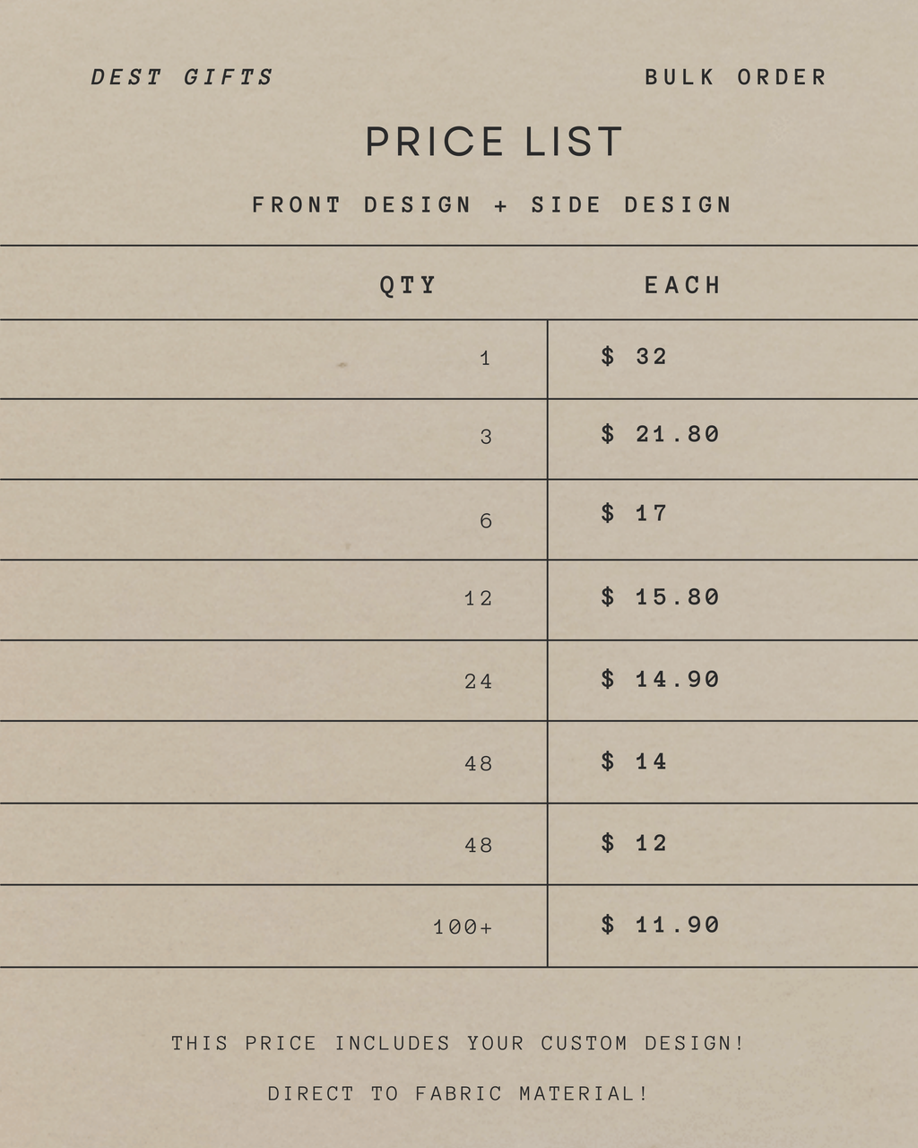Click the quantity 12 cell
Viewport: 918px width, 1148px height.
pyautogui.click(x=479, y=598)
